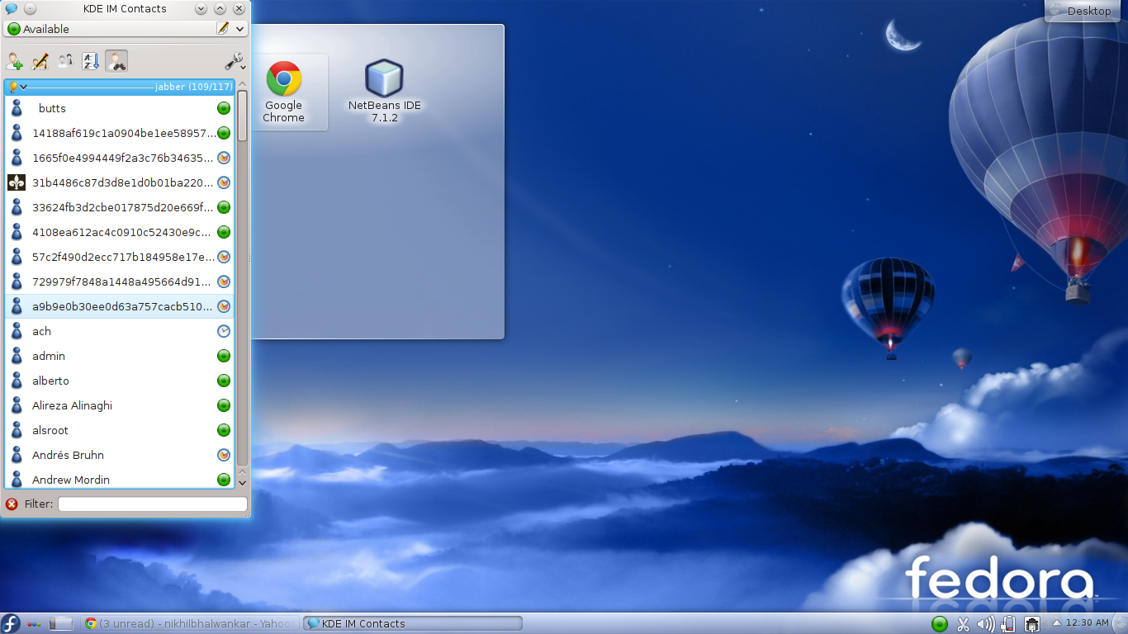Open the Fedora application launcher
The height and width of the screenshot is (634, 1128).
(11, 623)
